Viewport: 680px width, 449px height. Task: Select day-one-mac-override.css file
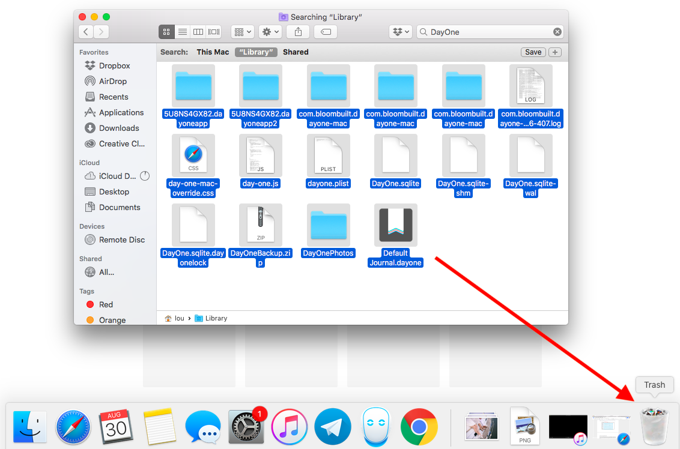(193, 166)
